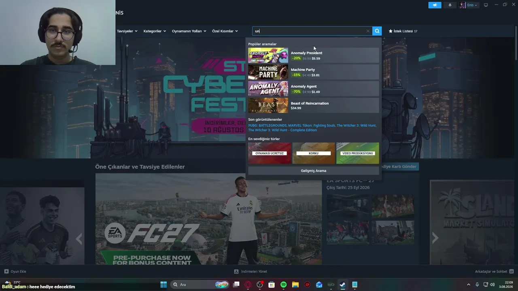This screenshot has height=291, width=518.
Task: Open Opera GX browser from taskbar
Action: [248, 285]
